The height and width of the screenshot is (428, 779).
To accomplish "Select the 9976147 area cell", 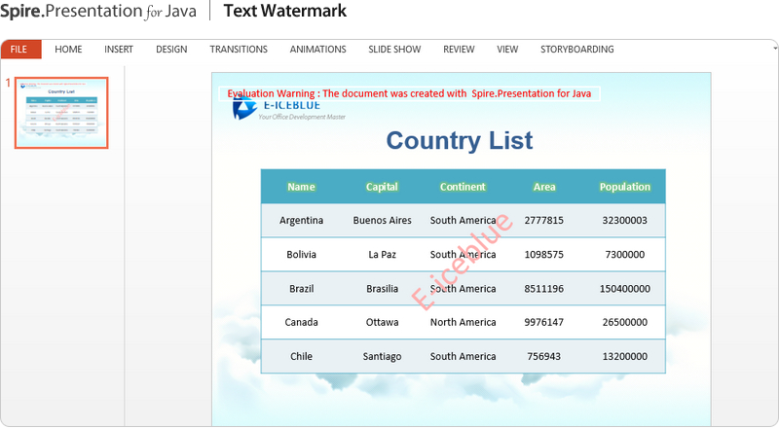I will point(544,322).
